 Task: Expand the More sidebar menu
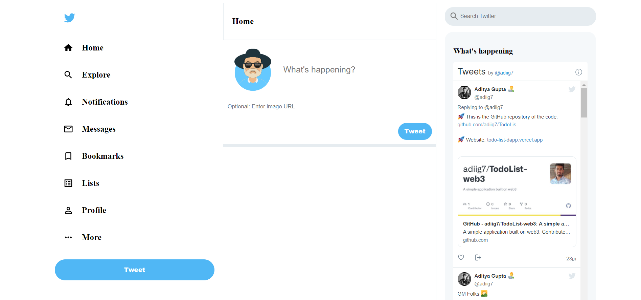(68, 237)
